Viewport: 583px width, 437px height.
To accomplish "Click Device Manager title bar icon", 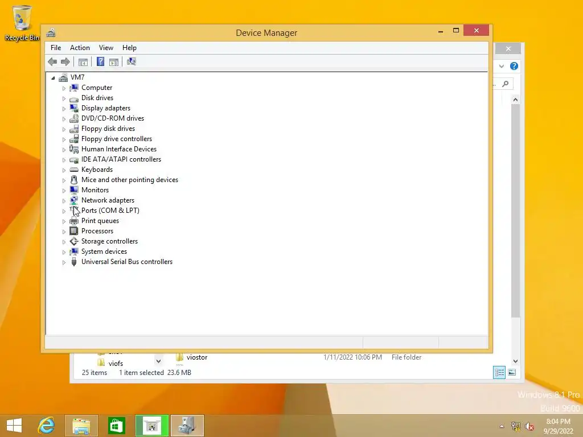I will tap(51, 32).
